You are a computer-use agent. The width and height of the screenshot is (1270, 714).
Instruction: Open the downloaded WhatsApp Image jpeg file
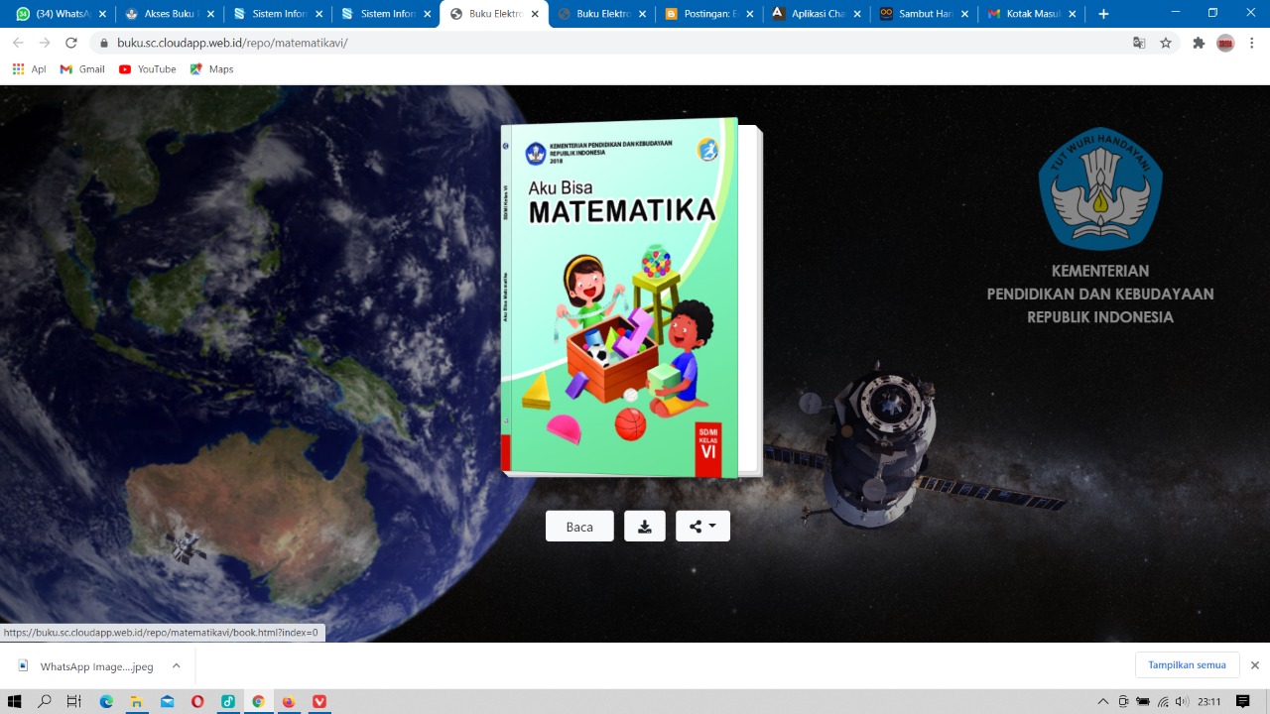click(85, 666)
